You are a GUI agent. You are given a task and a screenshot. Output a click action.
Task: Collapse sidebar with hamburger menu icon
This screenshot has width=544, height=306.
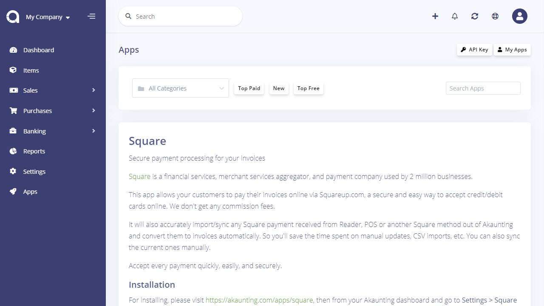[91, 17]
